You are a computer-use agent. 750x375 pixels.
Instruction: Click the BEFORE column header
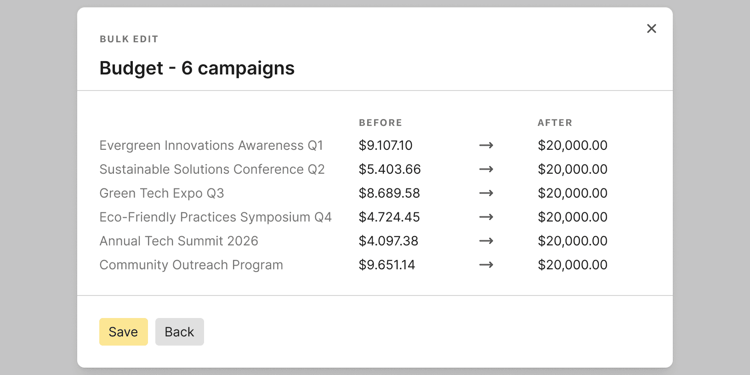coord(381,123)
